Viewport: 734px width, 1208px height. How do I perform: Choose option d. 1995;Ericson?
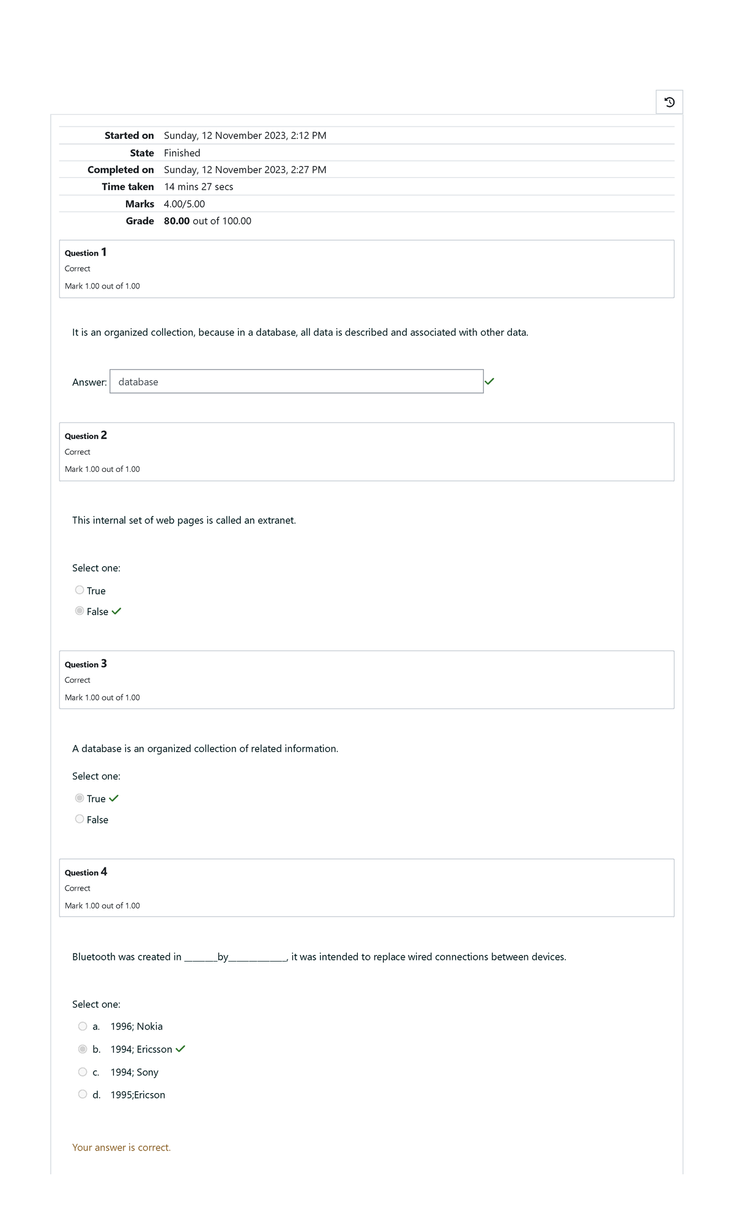click(x=83, y=1094)
